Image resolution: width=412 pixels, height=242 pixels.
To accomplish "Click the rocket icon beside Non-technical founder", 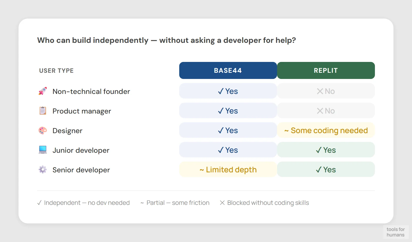I will click(43, 91).
